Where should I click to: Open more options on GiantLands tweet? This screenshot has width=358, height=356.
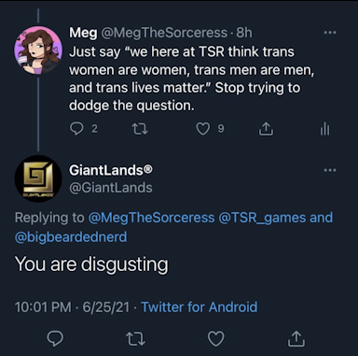point(330,170)
